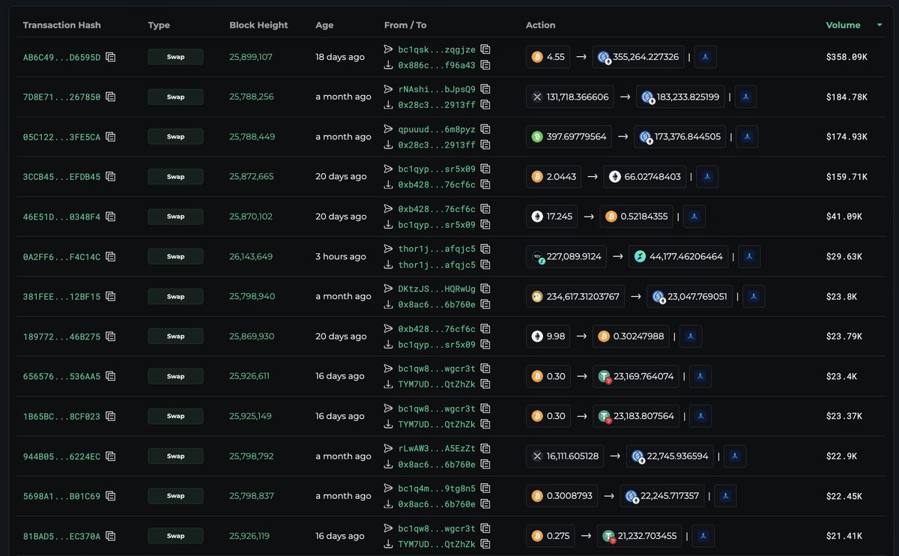Copy transaction hash 656576...536AA5
899x556 pixels.
(x=111, y=376)
